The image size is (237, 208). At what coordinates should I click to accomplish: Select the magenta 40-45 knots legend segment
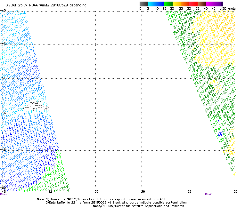tap(210, 4)
